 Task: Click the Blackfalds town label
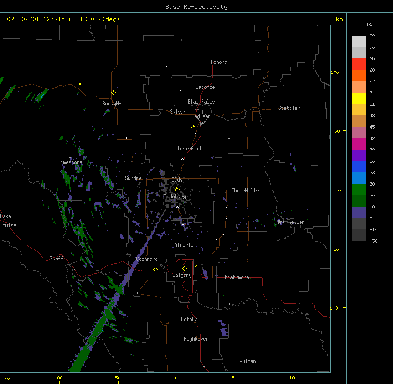tap(201, 102)
